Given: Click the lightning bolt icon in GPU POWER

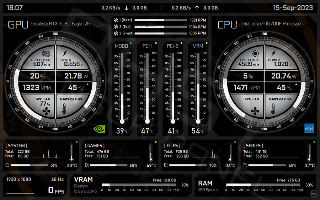Looking at the screenshot, I should pyautogui.click(x=65, y=53).
